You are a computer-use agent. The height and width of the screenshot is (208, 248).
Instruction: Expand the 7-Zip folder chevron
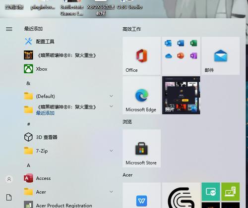(111, 151)
